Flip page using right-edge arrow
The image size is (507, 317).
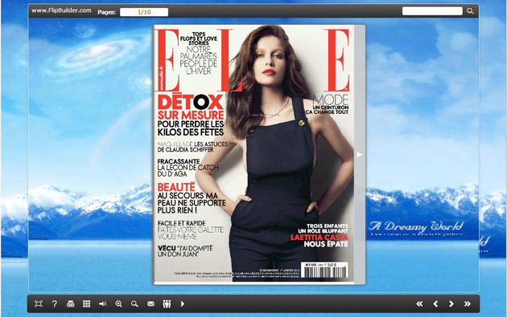360,155
